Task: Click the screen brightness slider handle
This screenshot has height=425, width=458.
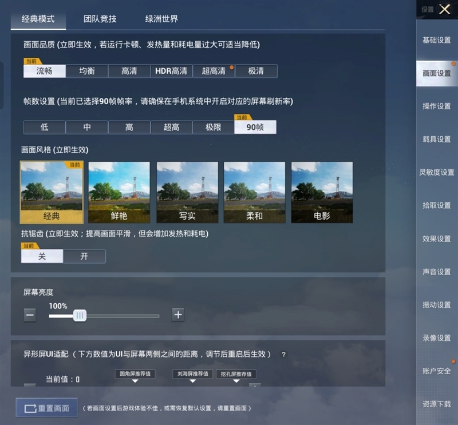Action: 80,315
